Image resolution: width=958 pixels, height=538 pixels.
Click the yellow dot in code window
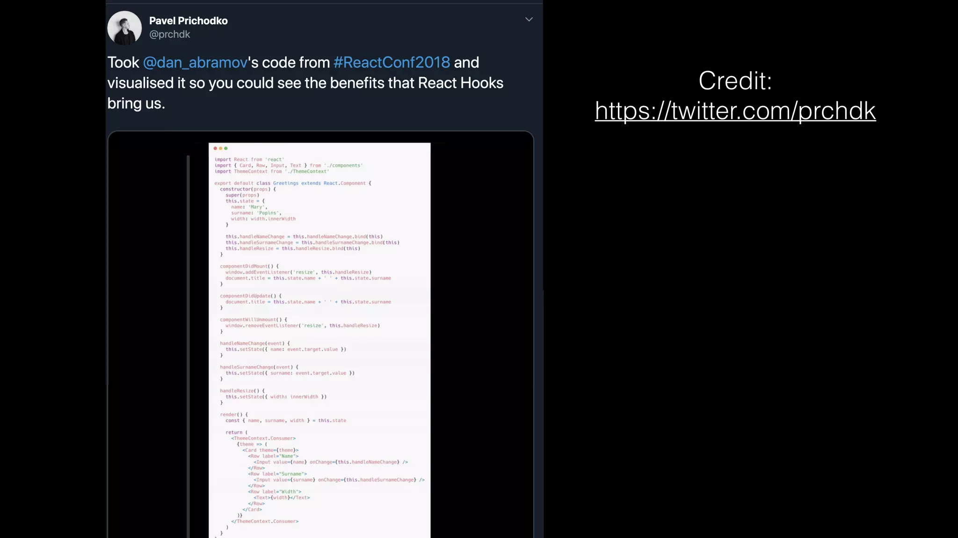(x=220, y=149)
